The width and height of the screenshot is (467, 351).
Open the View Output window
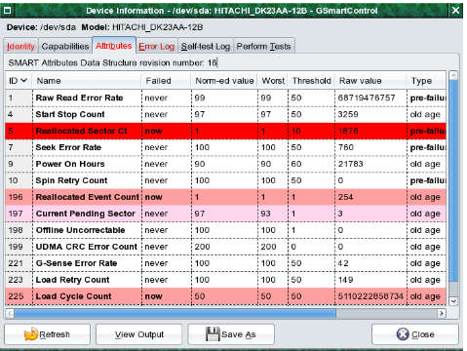[139, 334]
